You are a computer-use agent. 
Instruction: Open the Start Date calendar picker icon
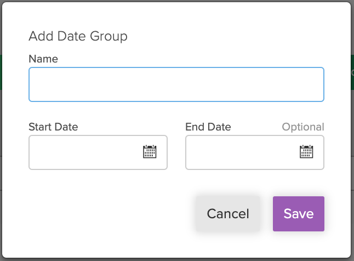point(150,152)
